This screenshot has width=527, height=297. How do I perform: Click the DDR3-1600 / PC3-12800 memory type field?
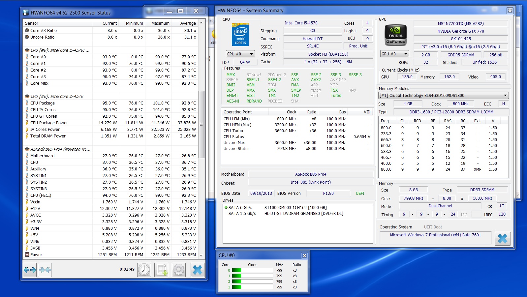pyautogui.click(x=451, y=112)
